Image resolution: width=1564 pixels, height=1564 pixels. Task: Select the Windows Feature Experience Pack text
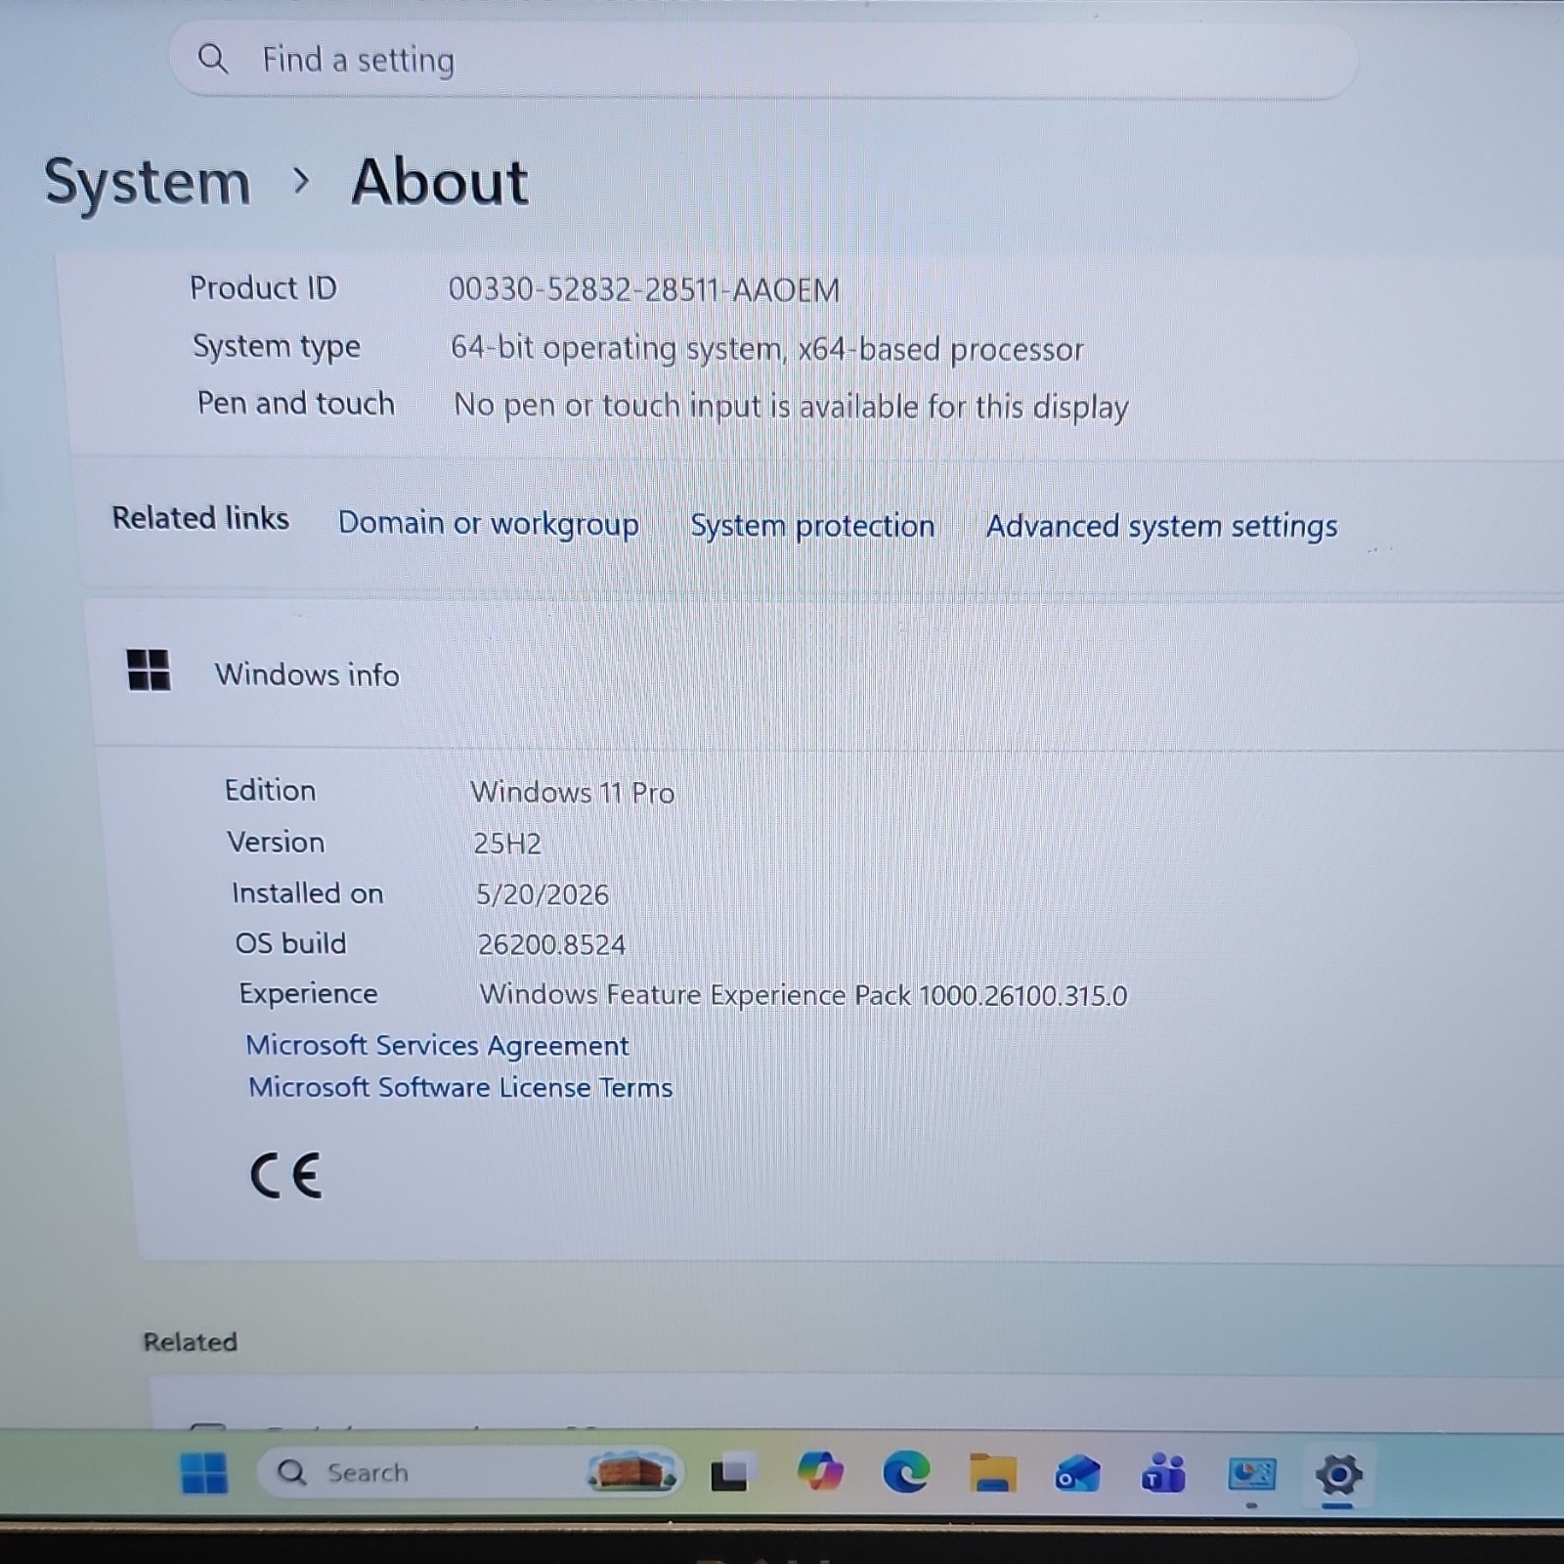coord(804,995)
